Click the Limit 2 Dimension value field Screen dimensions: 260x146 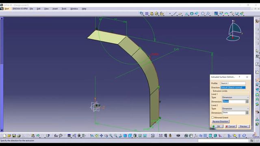234,113
